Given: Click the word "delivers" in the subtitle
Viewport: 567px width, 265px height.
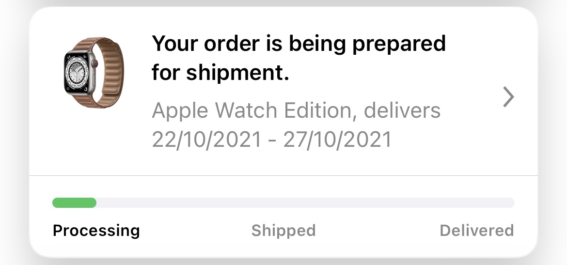Looking at the screenshot, I should click(402, 111).
